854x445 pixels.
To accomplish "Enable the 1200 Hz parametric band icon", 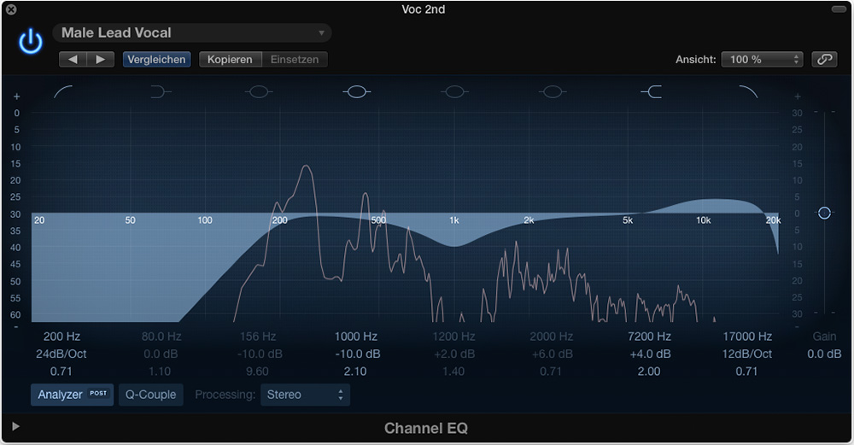I will click(455, 92).
